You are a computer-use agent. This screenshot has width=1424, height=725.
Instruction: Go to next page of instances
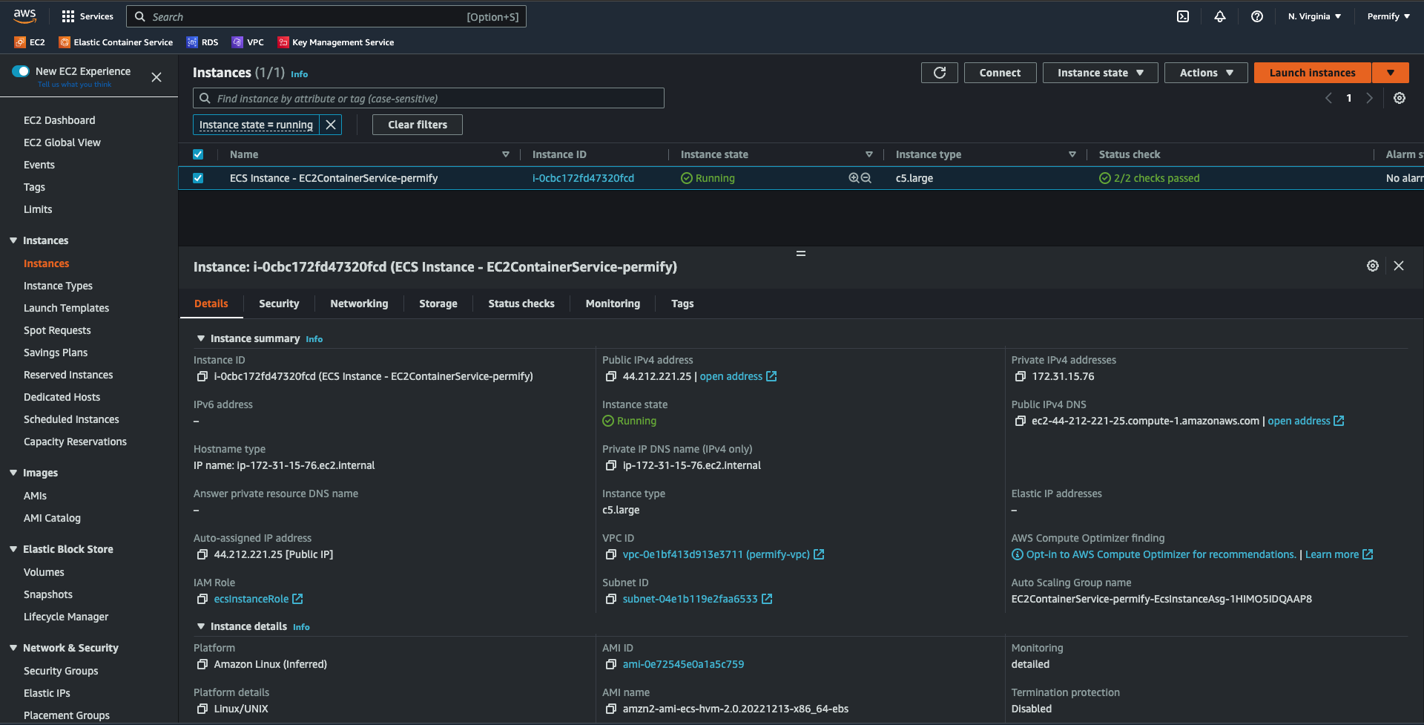tap(1370, 98)
